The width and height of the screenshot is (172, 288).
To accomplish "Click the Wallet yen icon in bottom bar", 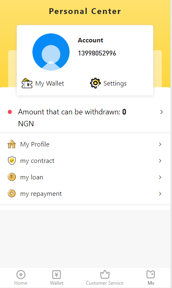I will pos(57,275).
